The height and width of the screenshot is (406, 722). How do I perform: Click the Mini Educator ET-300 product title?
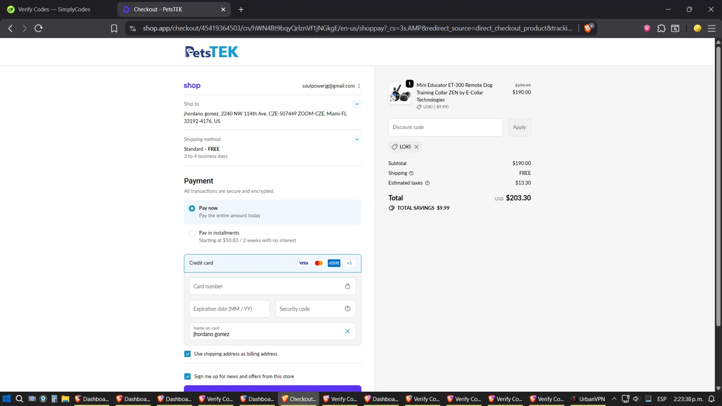pyautogui.click(x=454, y=92)
